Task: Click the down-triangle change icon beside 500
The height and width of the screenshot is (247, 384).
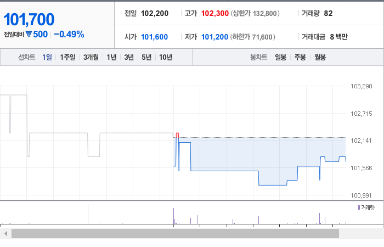Action: coord(29,34)
